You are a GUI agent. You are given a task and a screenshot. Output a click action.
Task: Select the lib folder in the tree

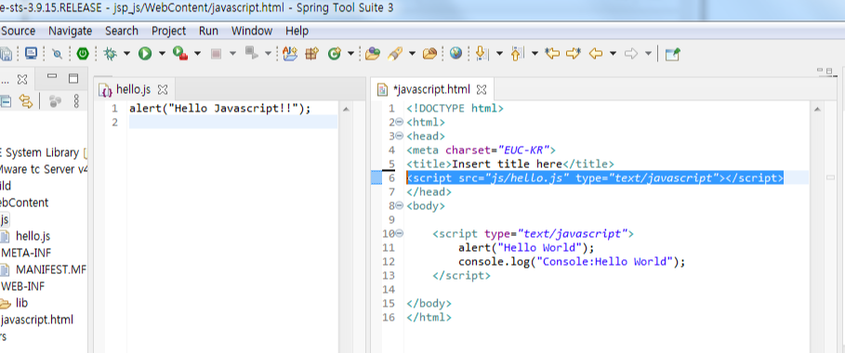tap(21, 303)
